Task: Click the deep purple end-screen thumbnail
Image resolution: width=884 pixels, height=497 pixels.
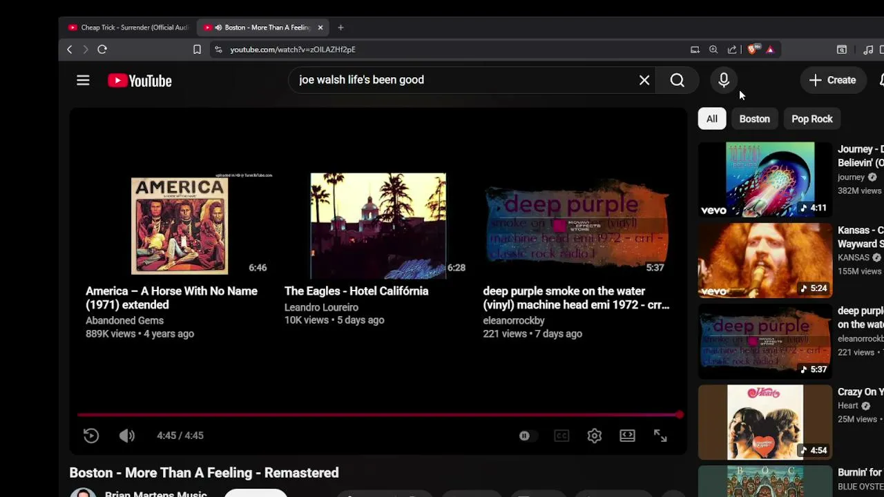Action: point(576,226)
